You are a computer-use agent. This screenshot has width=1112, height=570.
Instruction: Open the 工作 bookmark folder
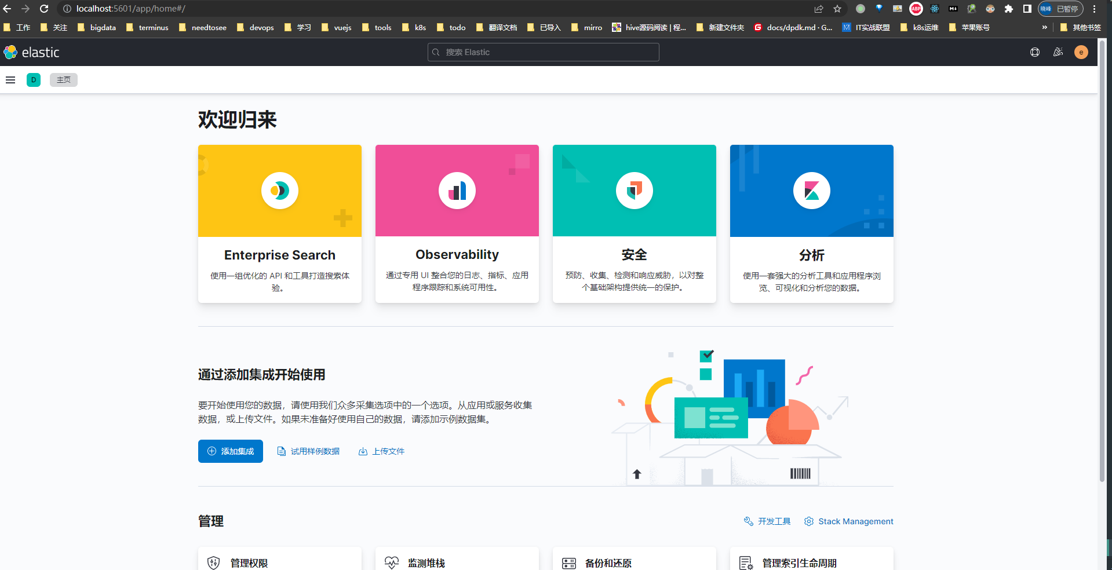click(17, 27)
